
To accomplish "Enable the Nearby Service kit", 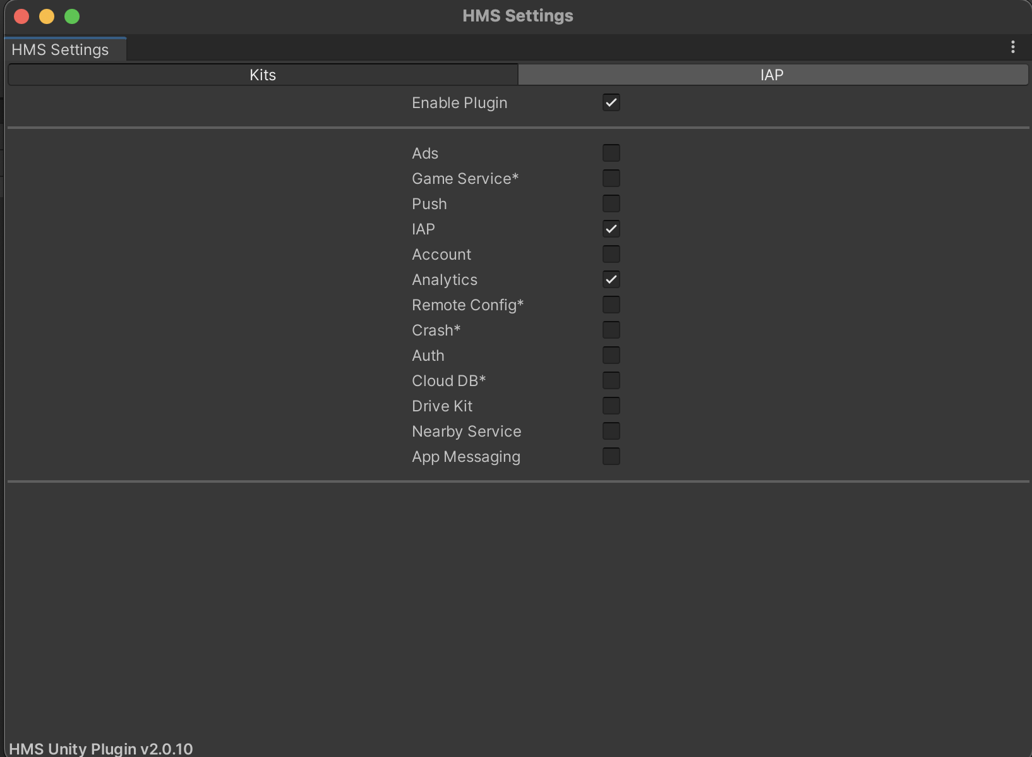I will point(611,431).
